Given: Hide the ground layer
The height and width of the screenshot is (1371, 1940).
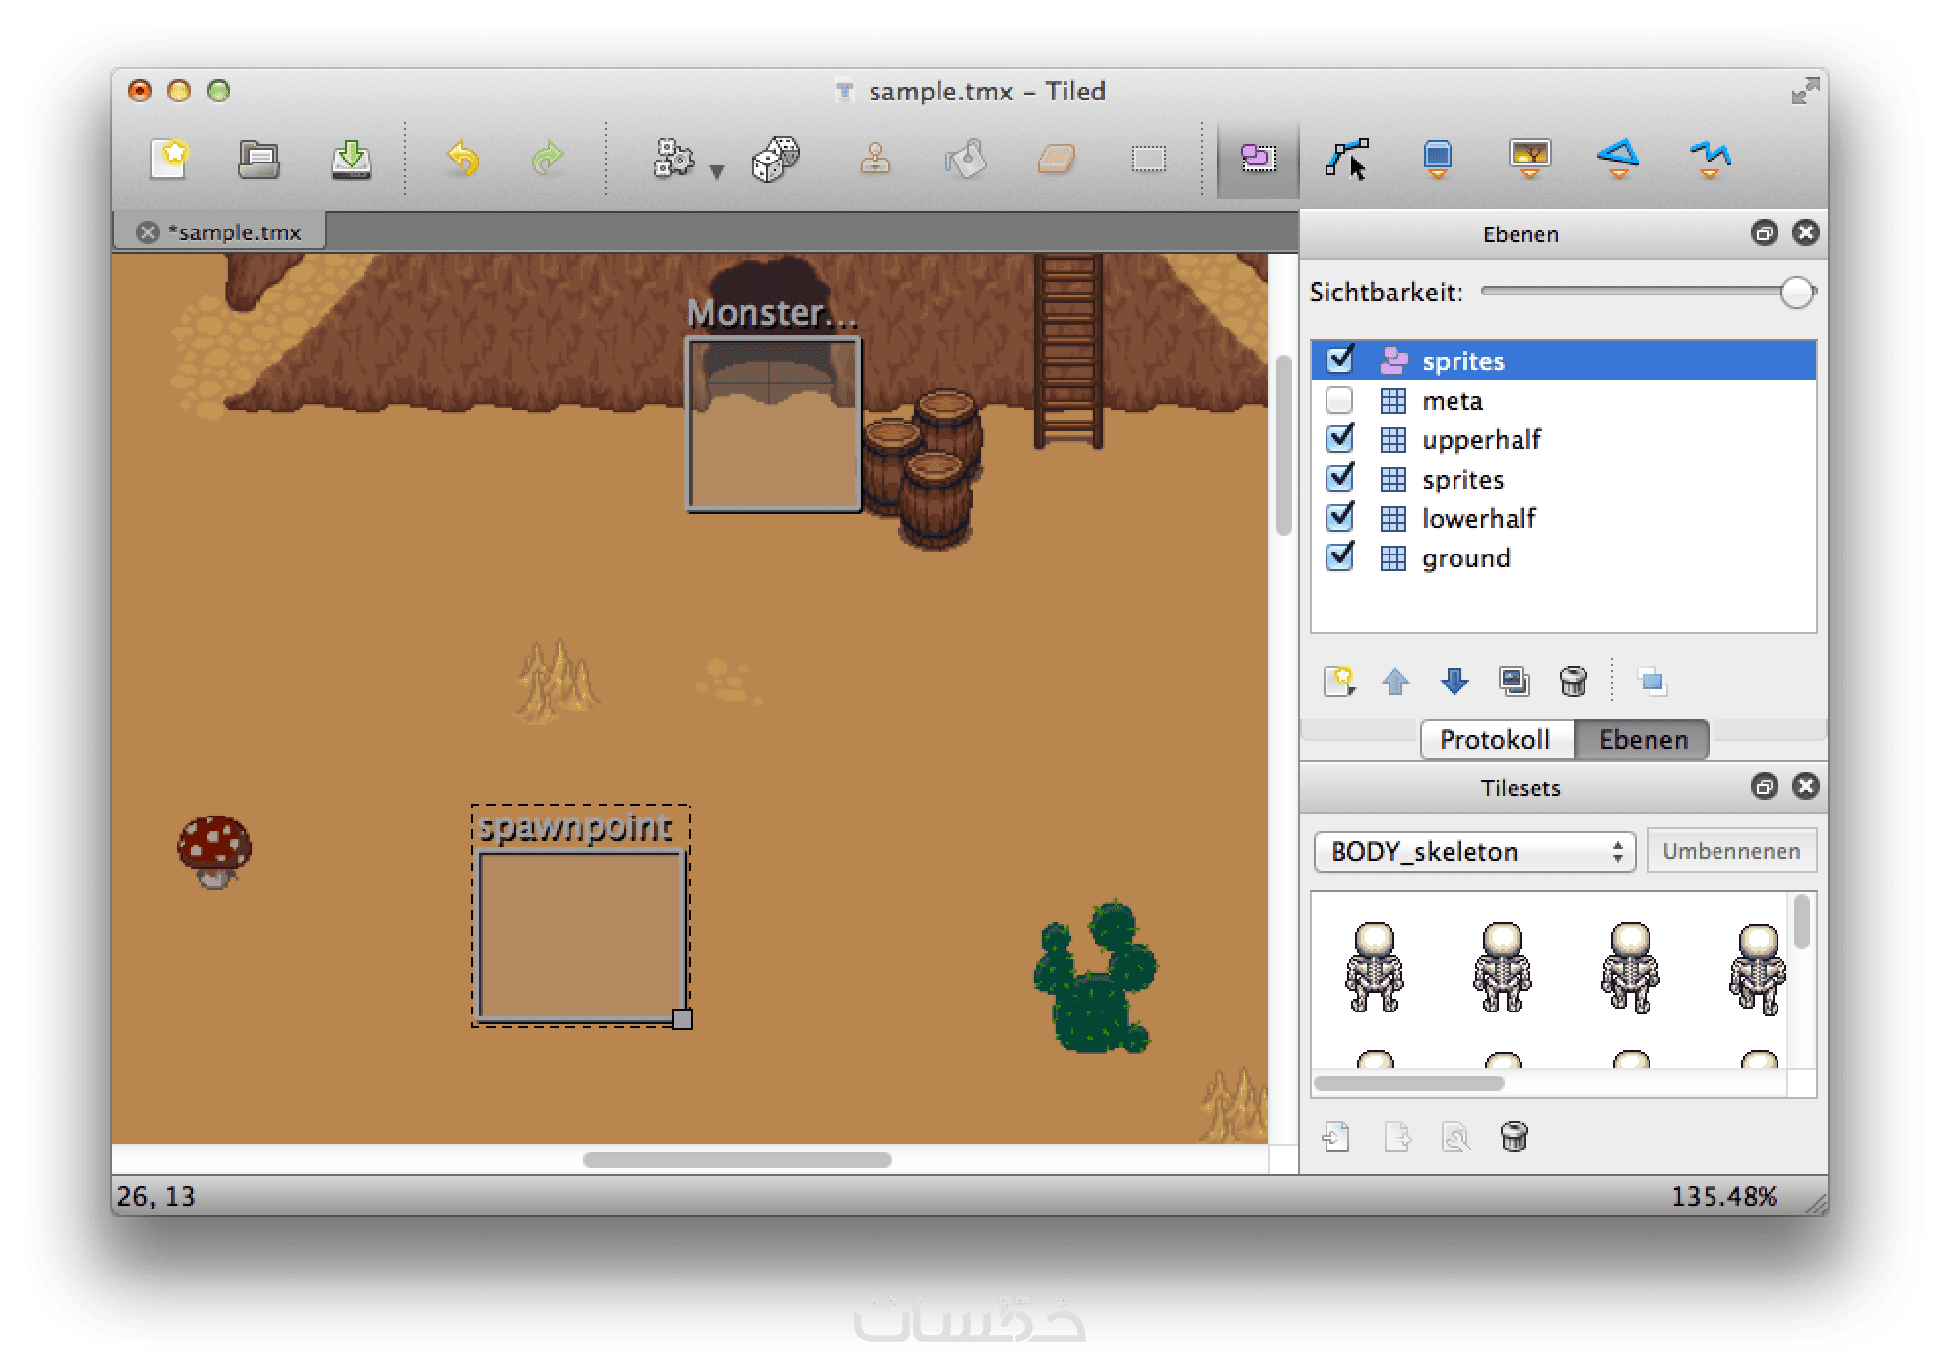Looking at the screenshot, I should 1339,556.
